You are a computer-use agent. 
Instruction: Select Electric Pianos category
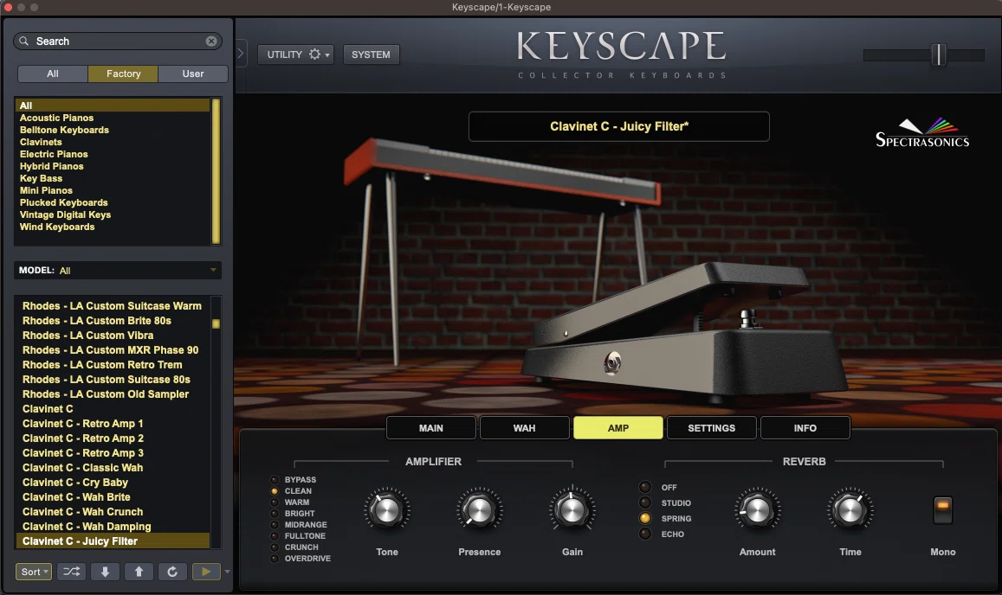click(x=54, y=154)
